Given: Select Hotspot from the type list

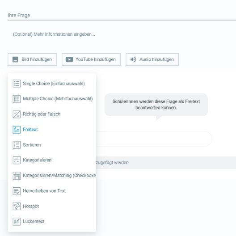Looking at the screenshot, I should tap(52, 206).
